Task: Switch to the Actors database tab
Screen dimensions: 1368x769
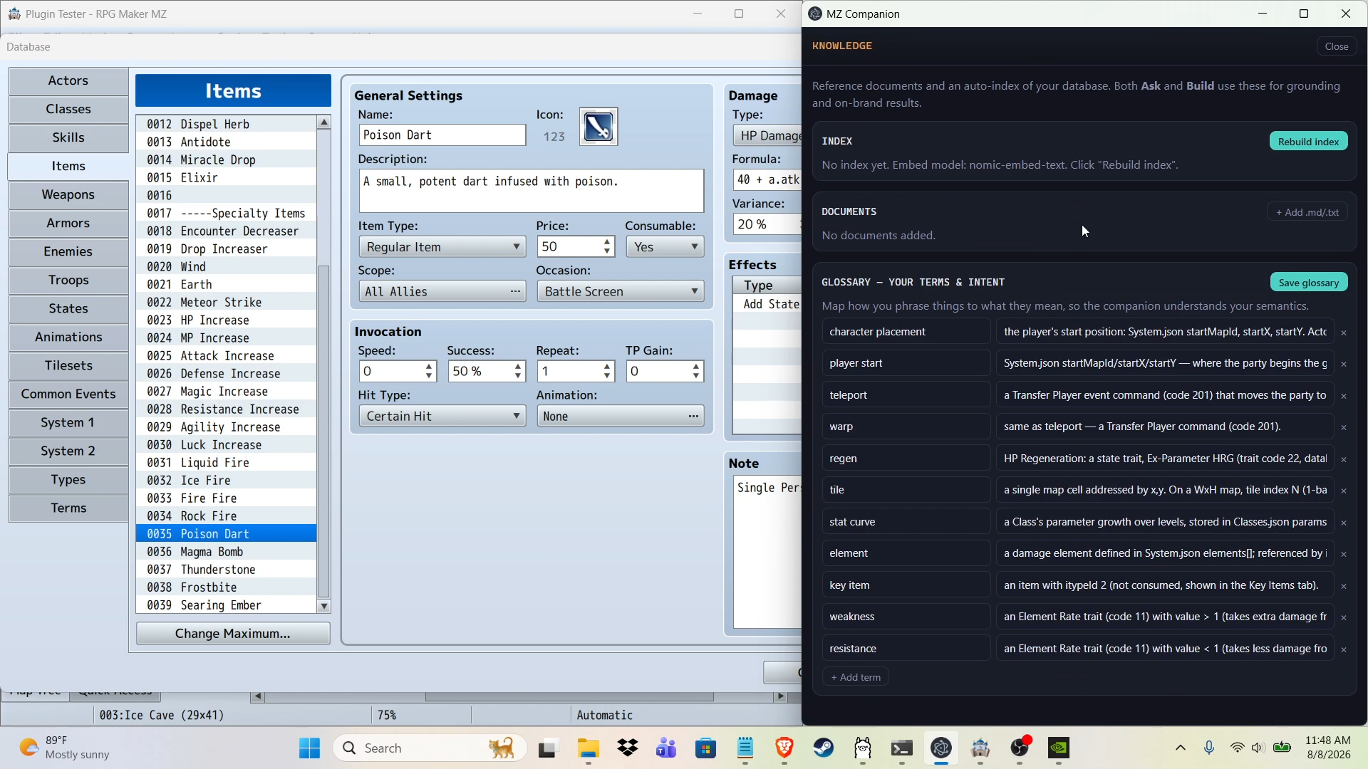Action: pyautogui.click(x=68, y=80)
